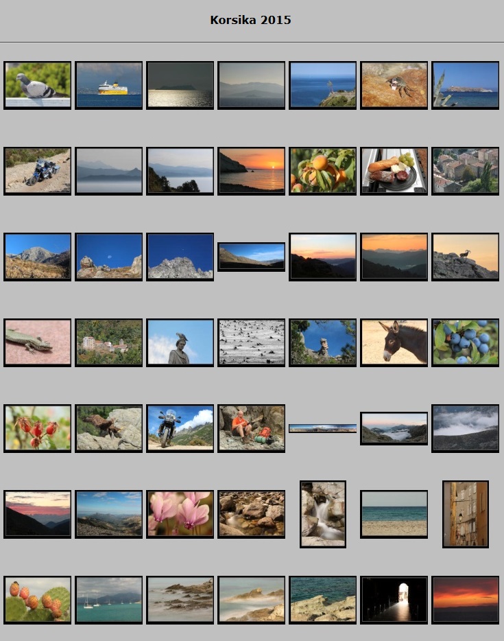504x641 pixels.
Task: View the vertical waterfall photo
Action: (323, 513)
